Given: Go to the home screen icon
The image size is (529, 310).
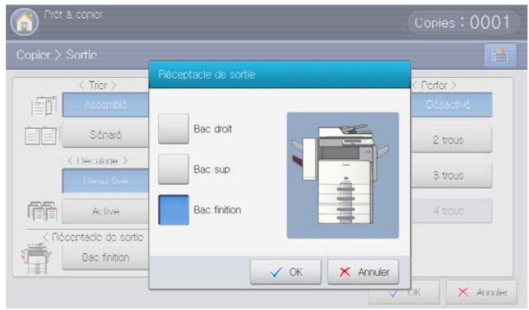Looking at the screenshot, I should (24, 22).
